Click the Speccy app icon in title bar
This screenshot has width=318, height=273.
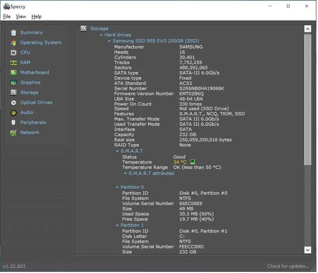[x=7, y=7]
